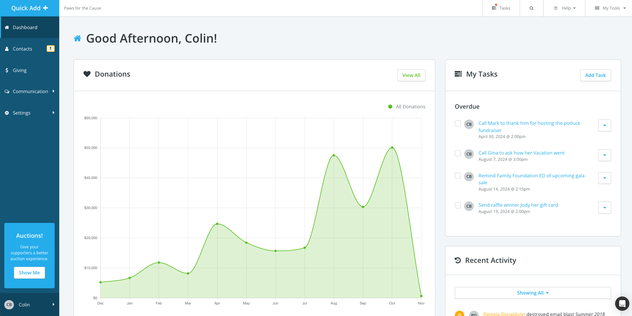
Task: Mark Call Gina vacation task complete
Action: click(458, 153)
